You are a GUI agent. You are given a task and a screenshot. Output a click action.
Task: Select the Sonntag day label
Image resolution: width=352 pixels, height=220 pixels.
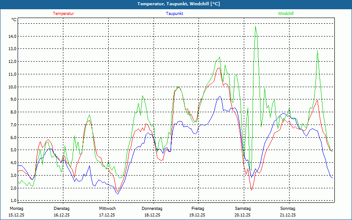288,209
